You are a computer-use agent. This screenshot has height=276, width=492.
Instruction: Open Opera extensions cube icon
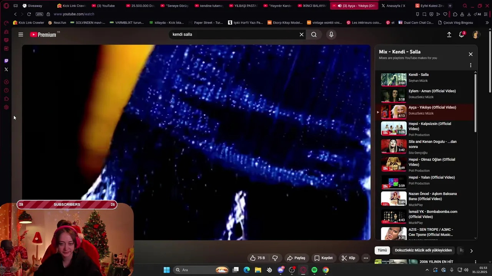(455, 14)
